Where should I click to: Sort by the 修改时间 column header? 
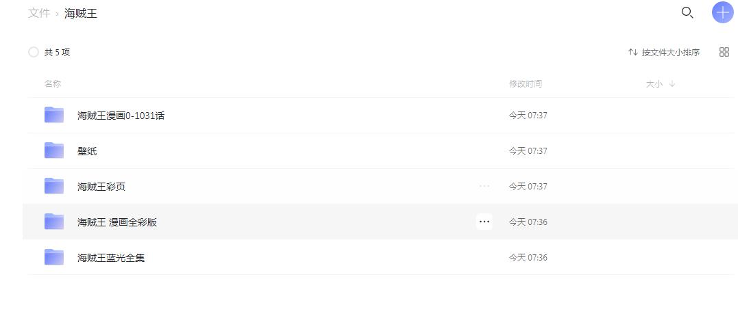tap(526, 84)
